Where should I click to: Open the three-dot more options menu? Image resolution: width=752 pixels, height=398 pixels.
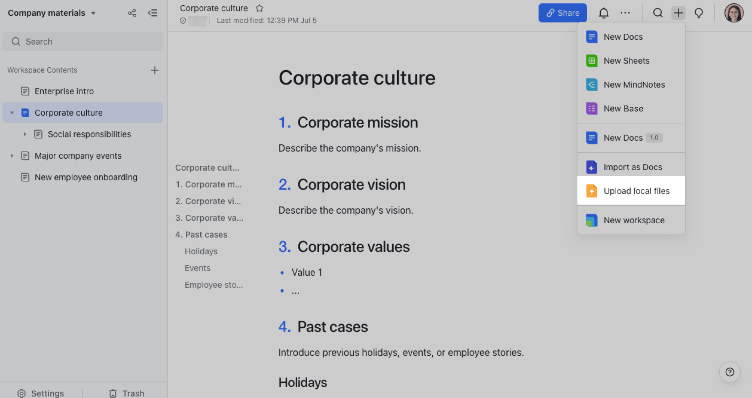pos(625,13)
